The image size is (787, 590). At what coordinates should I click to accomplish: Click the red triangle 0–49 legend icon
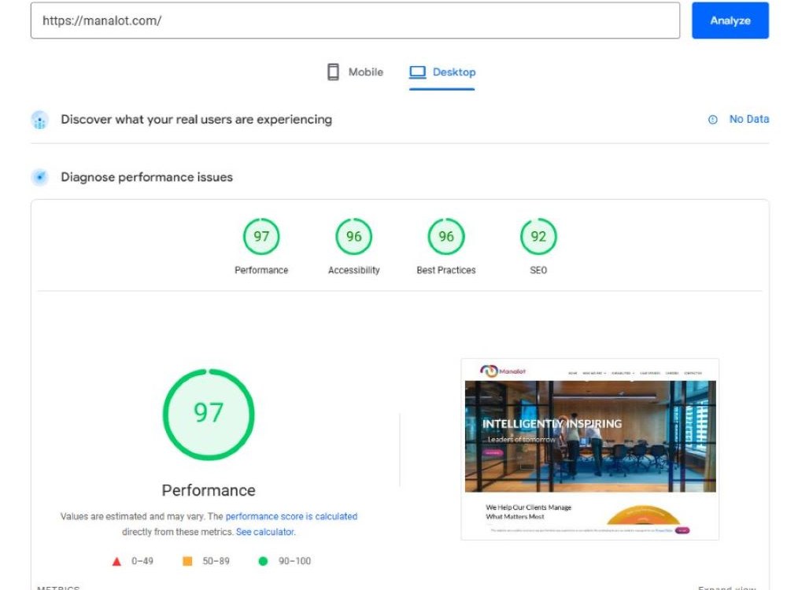tap(116, 562)
